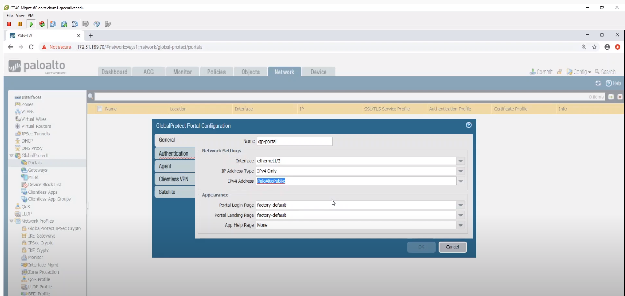Click the lock icon beside Commit

click(x=560, y=72)
